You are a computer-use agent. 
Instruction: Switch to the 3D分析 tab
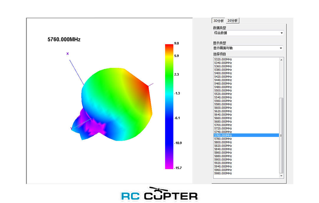(x=219, y=21)
